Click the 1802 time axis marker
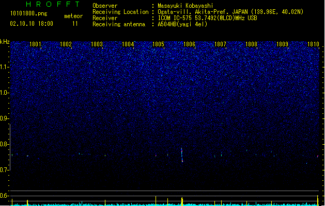Image resolution: width=325 pixels, height=206 pixels. pyautogui.click(x=66, y=44)
